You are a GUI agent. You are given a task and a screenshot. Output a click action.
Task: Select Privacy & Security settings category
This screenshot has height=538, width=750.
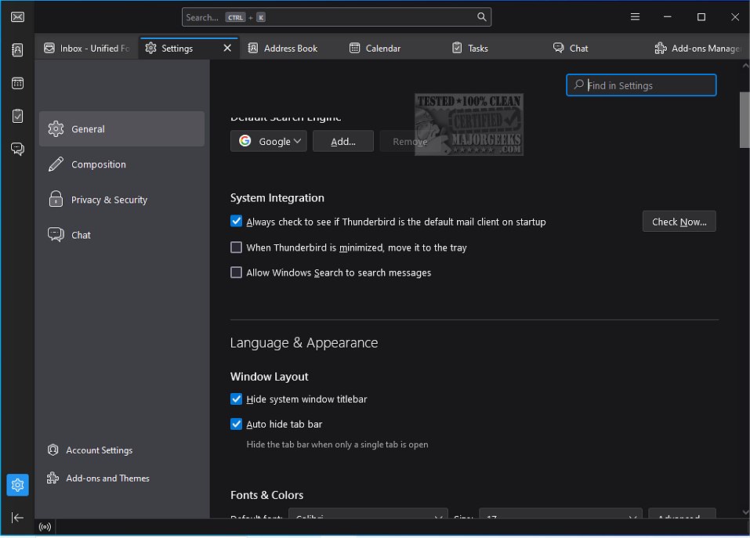tap(109, 200)
